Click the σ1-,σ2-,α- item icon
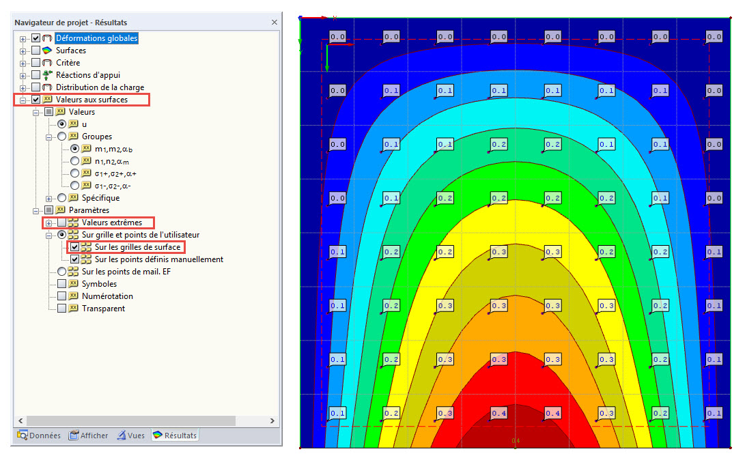This screenshot has height=456, width=745. point(86,185)
